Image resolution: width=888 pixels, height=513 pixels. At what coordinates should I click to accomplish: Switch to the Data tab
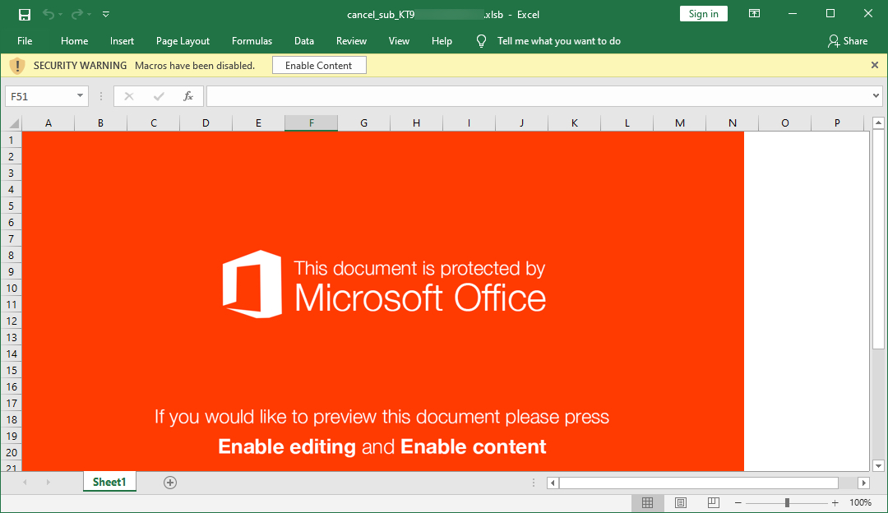coord(304,41)
